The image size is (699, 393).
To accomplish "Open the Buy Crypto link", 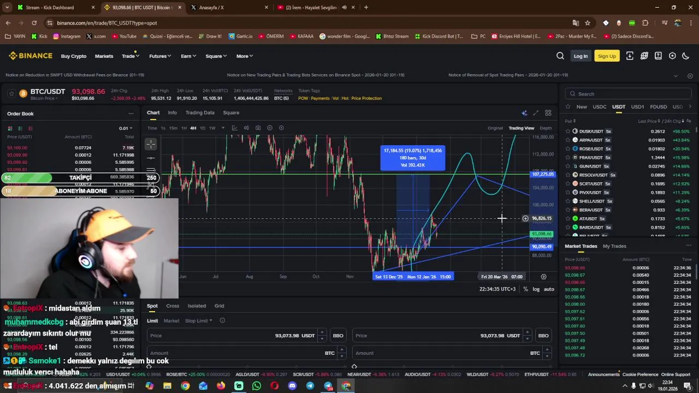I will click(74, 56).
